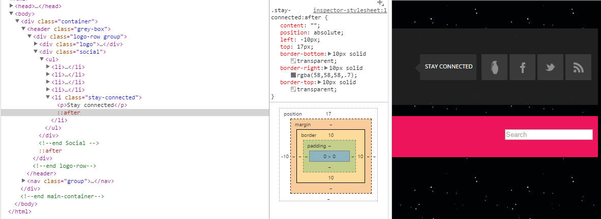Expand the div class="logo" node
Viewport: 601px width, 219px height.
point(36,44)
